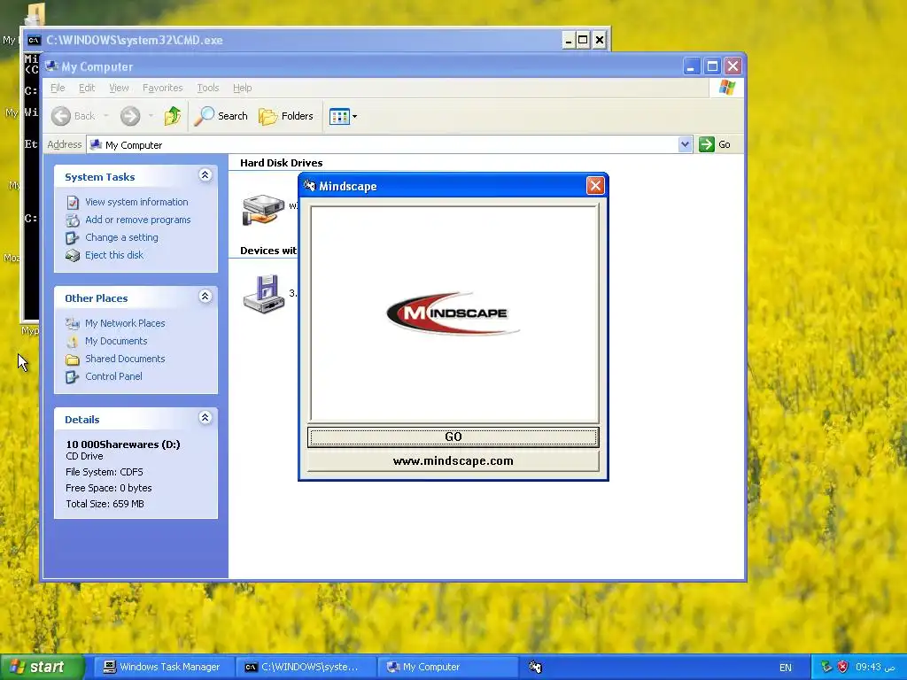The image size is (907, 680).
Task: Open My Documents link
Action: pos(116,341)
